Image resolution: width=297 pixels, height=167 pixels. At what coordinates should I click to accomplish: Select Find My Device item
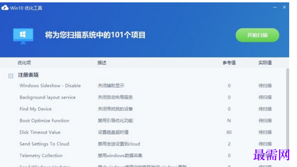pos(36,109)
